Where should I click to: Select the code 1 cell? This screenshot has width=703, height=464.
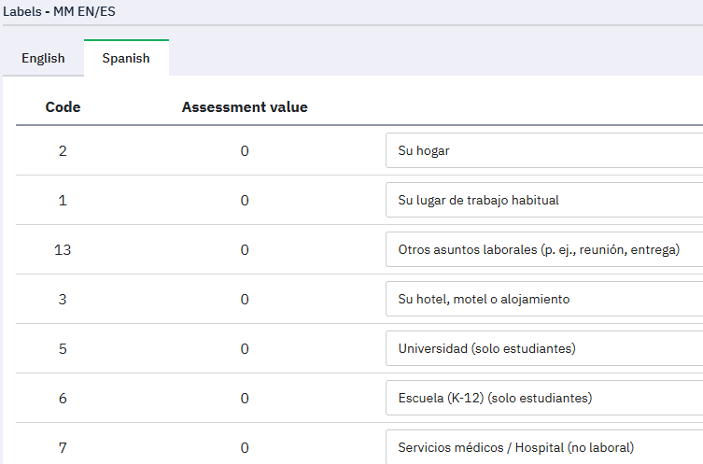pyautogui.click(x=63, y=200)
